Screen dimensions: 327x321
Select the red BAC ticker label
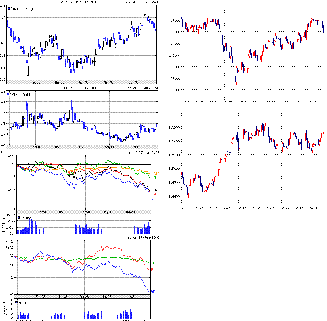155,194
